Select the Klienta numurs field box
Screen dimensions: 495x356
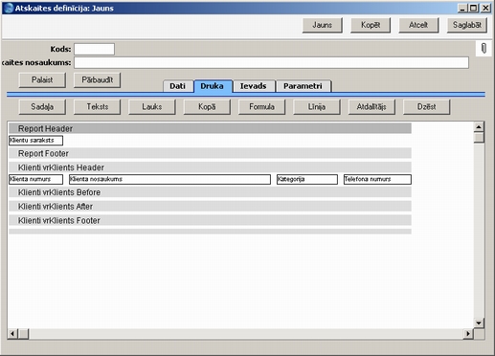pos(35,179)
